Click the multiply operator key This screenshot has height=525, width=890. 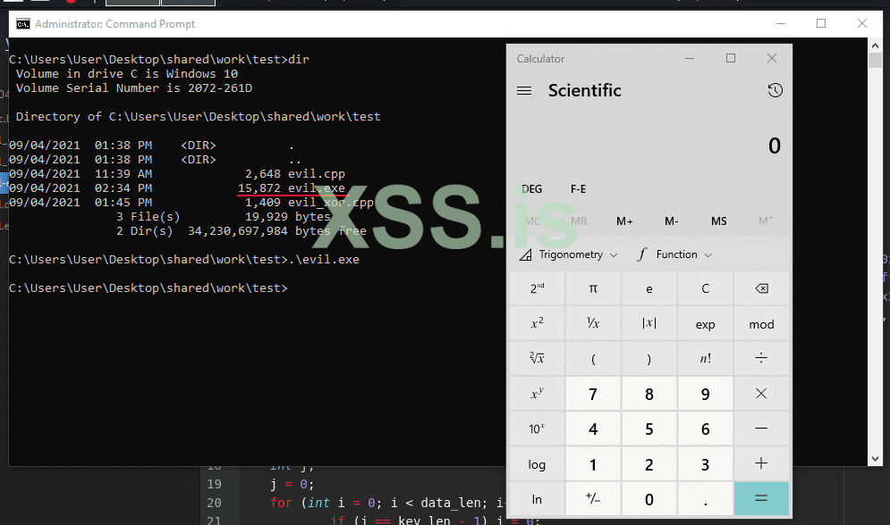click(761, 394)
